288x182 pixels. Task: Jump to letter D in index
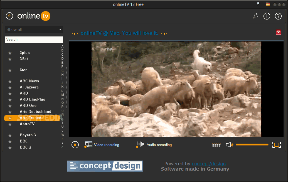(62, 59)
